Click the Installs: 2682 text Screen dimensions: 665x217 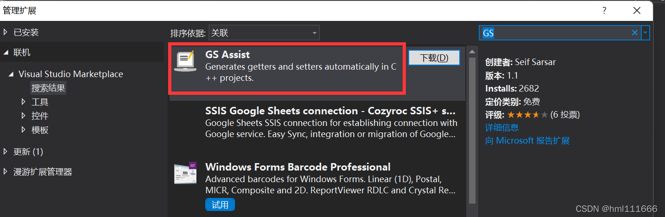click(x=512, y=88)
